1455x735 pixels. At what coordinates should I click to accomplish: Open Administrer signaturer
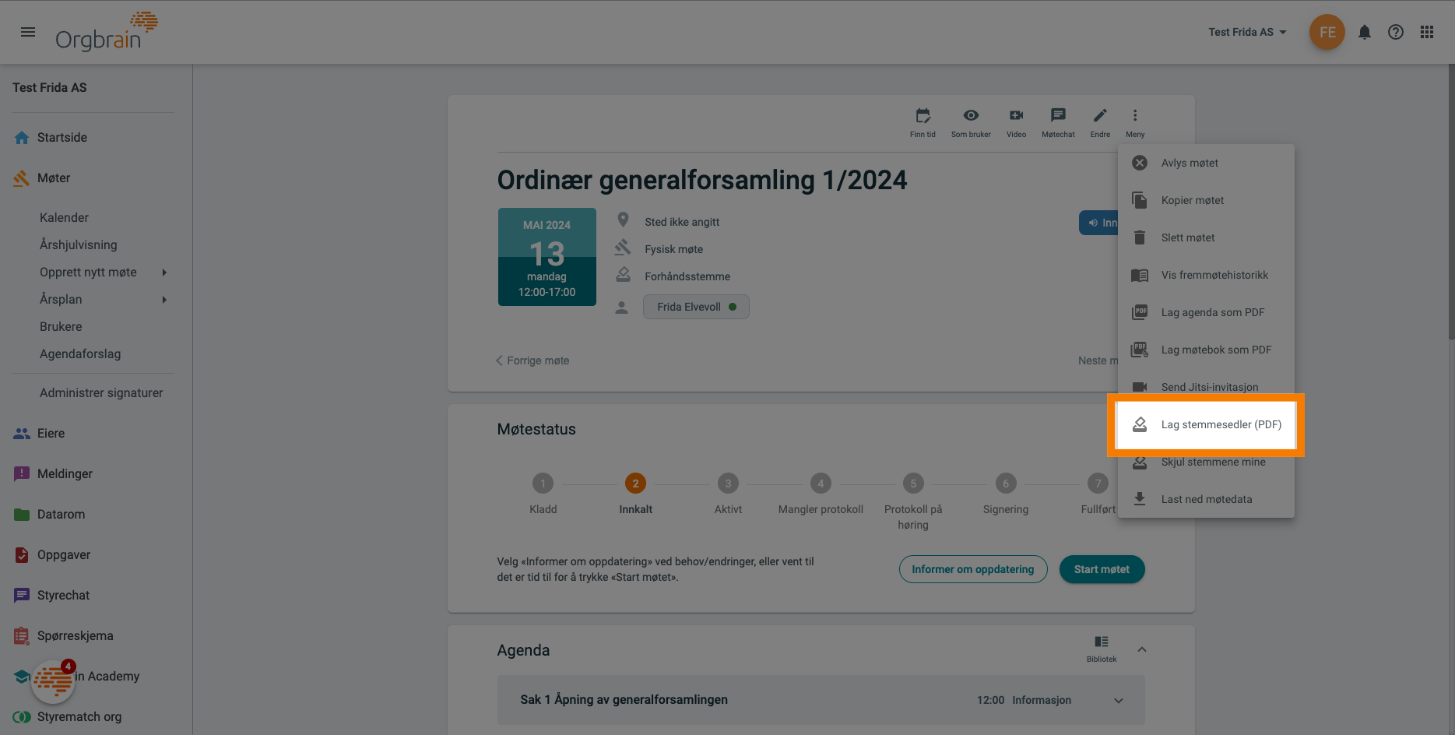(101, 392)
